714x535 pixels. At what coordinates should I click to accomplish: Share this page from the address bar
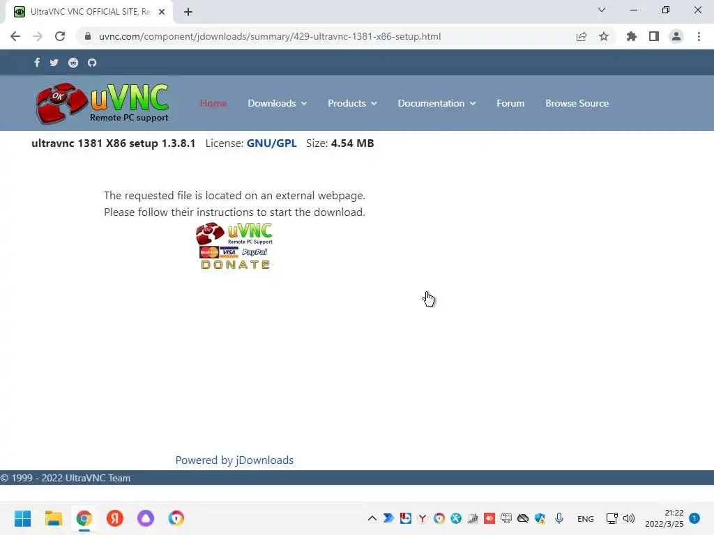pos(582,36)
